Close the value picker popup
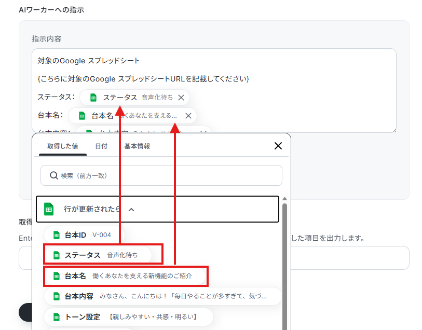The image size is (422, 330). 278,146
